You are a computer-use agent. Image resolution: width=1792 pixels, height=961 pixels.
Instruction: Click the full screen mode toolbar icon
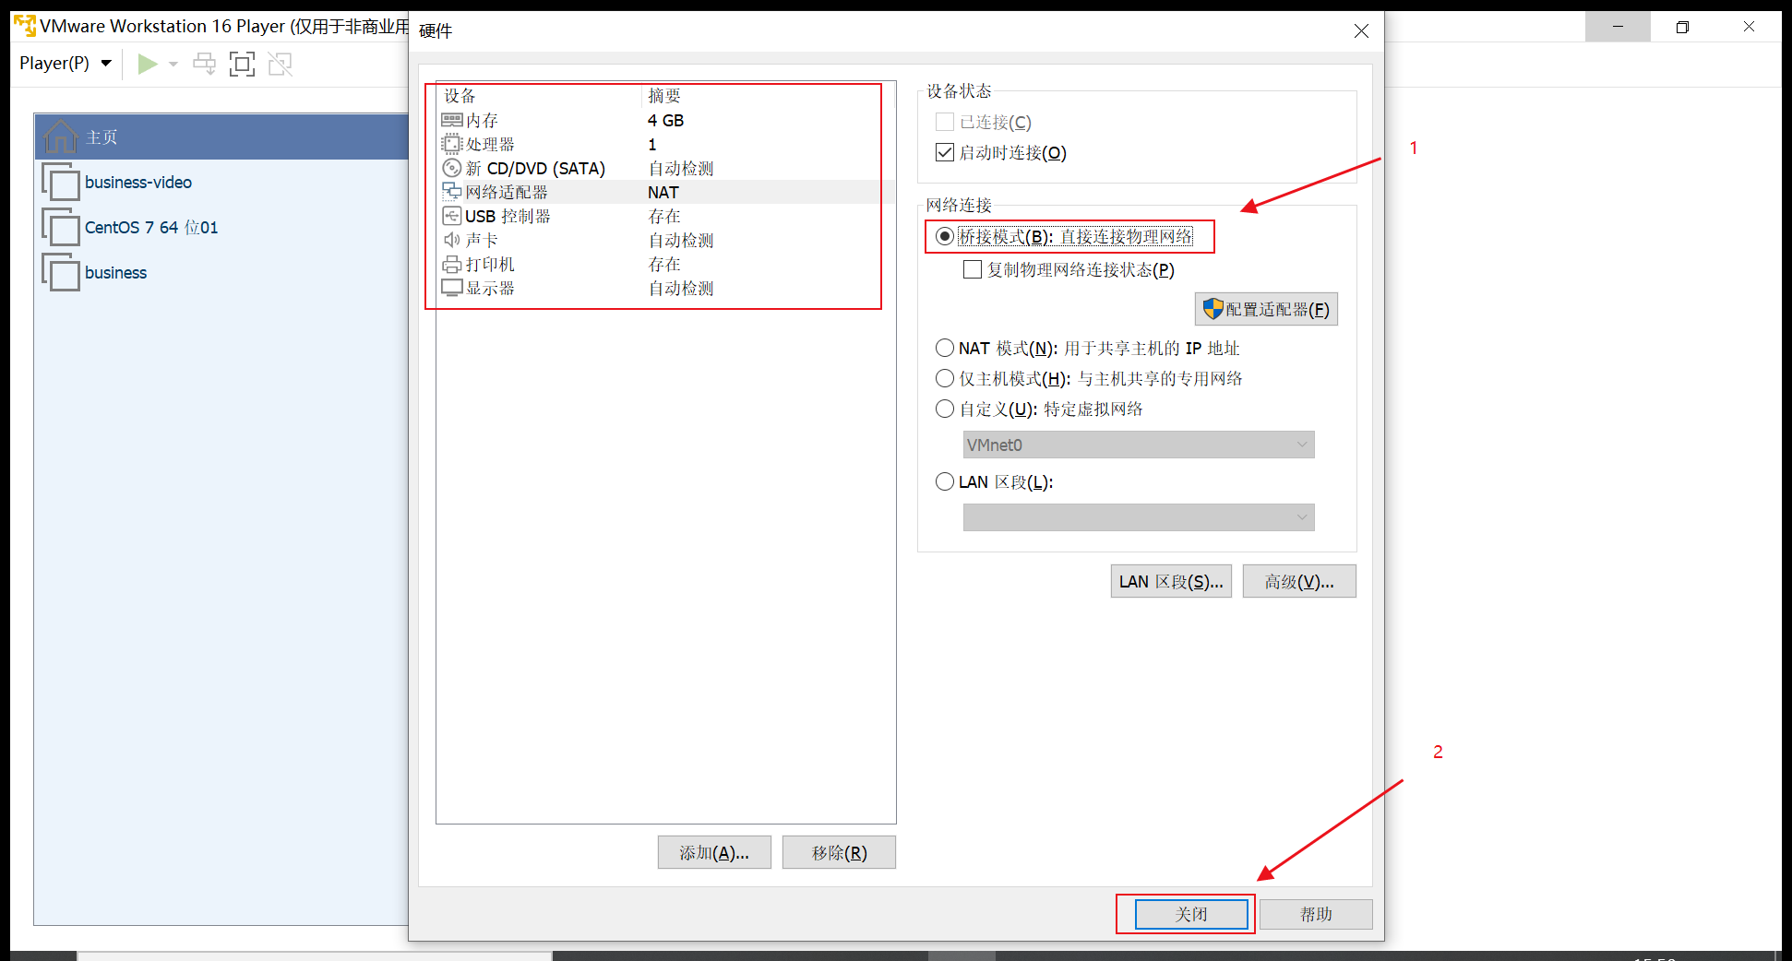click(x=242, y=64)
